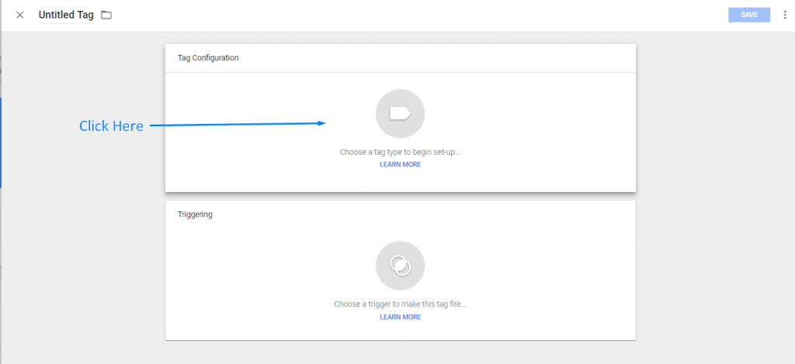Click 'Choose a tag type to begin set-up...' text
The width and height of the screenshot is (795, 364).
pyautogui.click(x=400, y=152)
